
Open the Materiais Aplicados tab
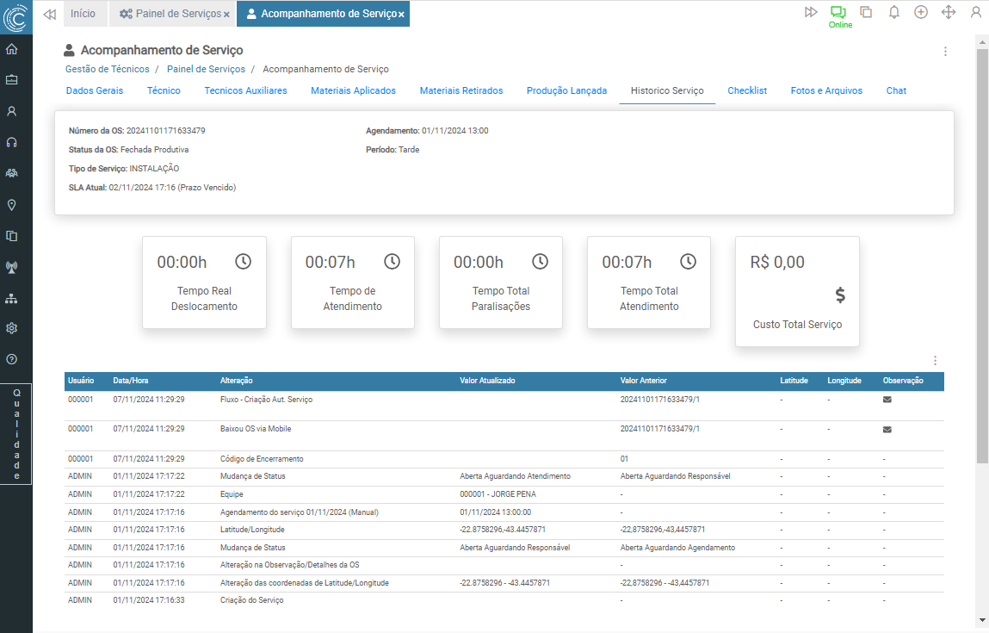353,90
